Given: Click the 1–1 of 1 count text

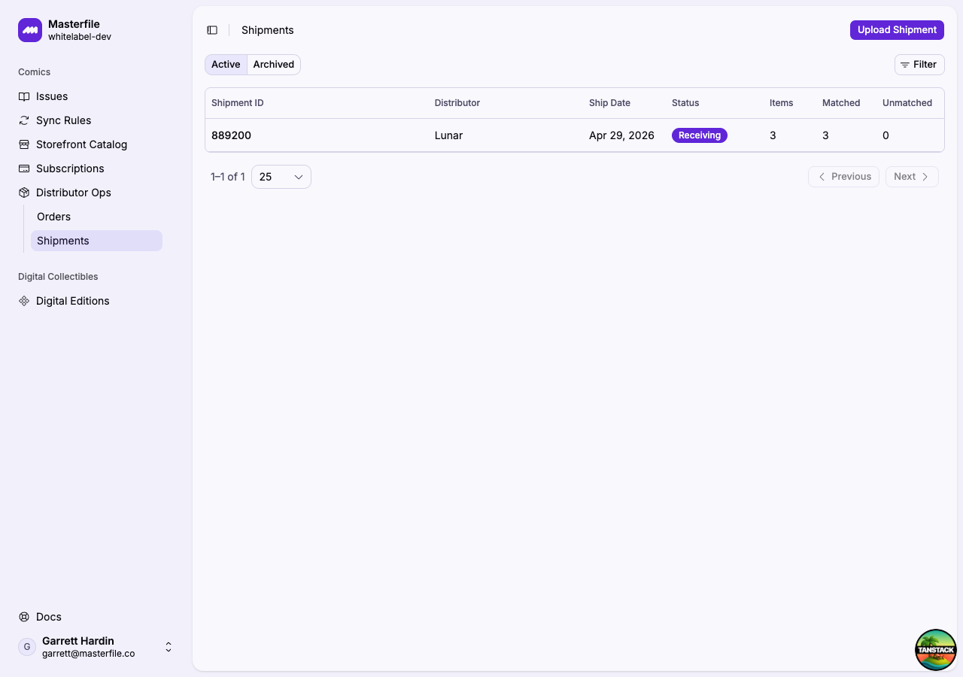Looking at the screenshot, I should tap(228, 177).
